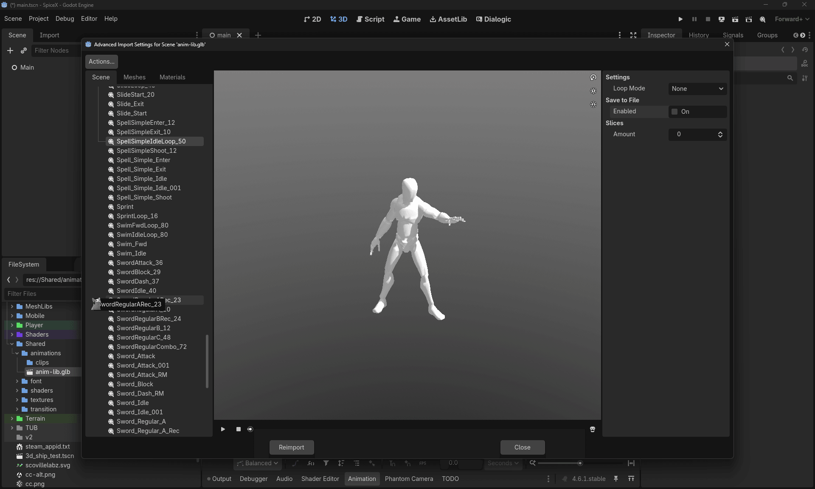This screenshot has width=815, height=489.
Task: Click the Reimport button
Action: (292, 447)
